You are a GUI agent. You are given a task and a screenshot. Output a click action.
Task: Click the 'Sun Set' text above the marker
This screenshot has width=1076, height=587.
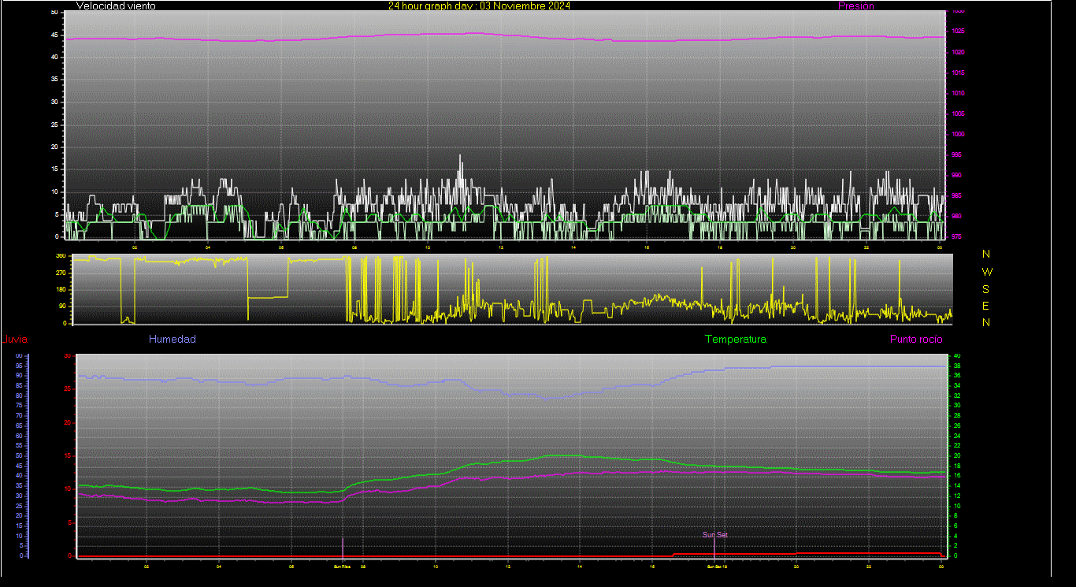pyautogui.click(x=715, y=535)
